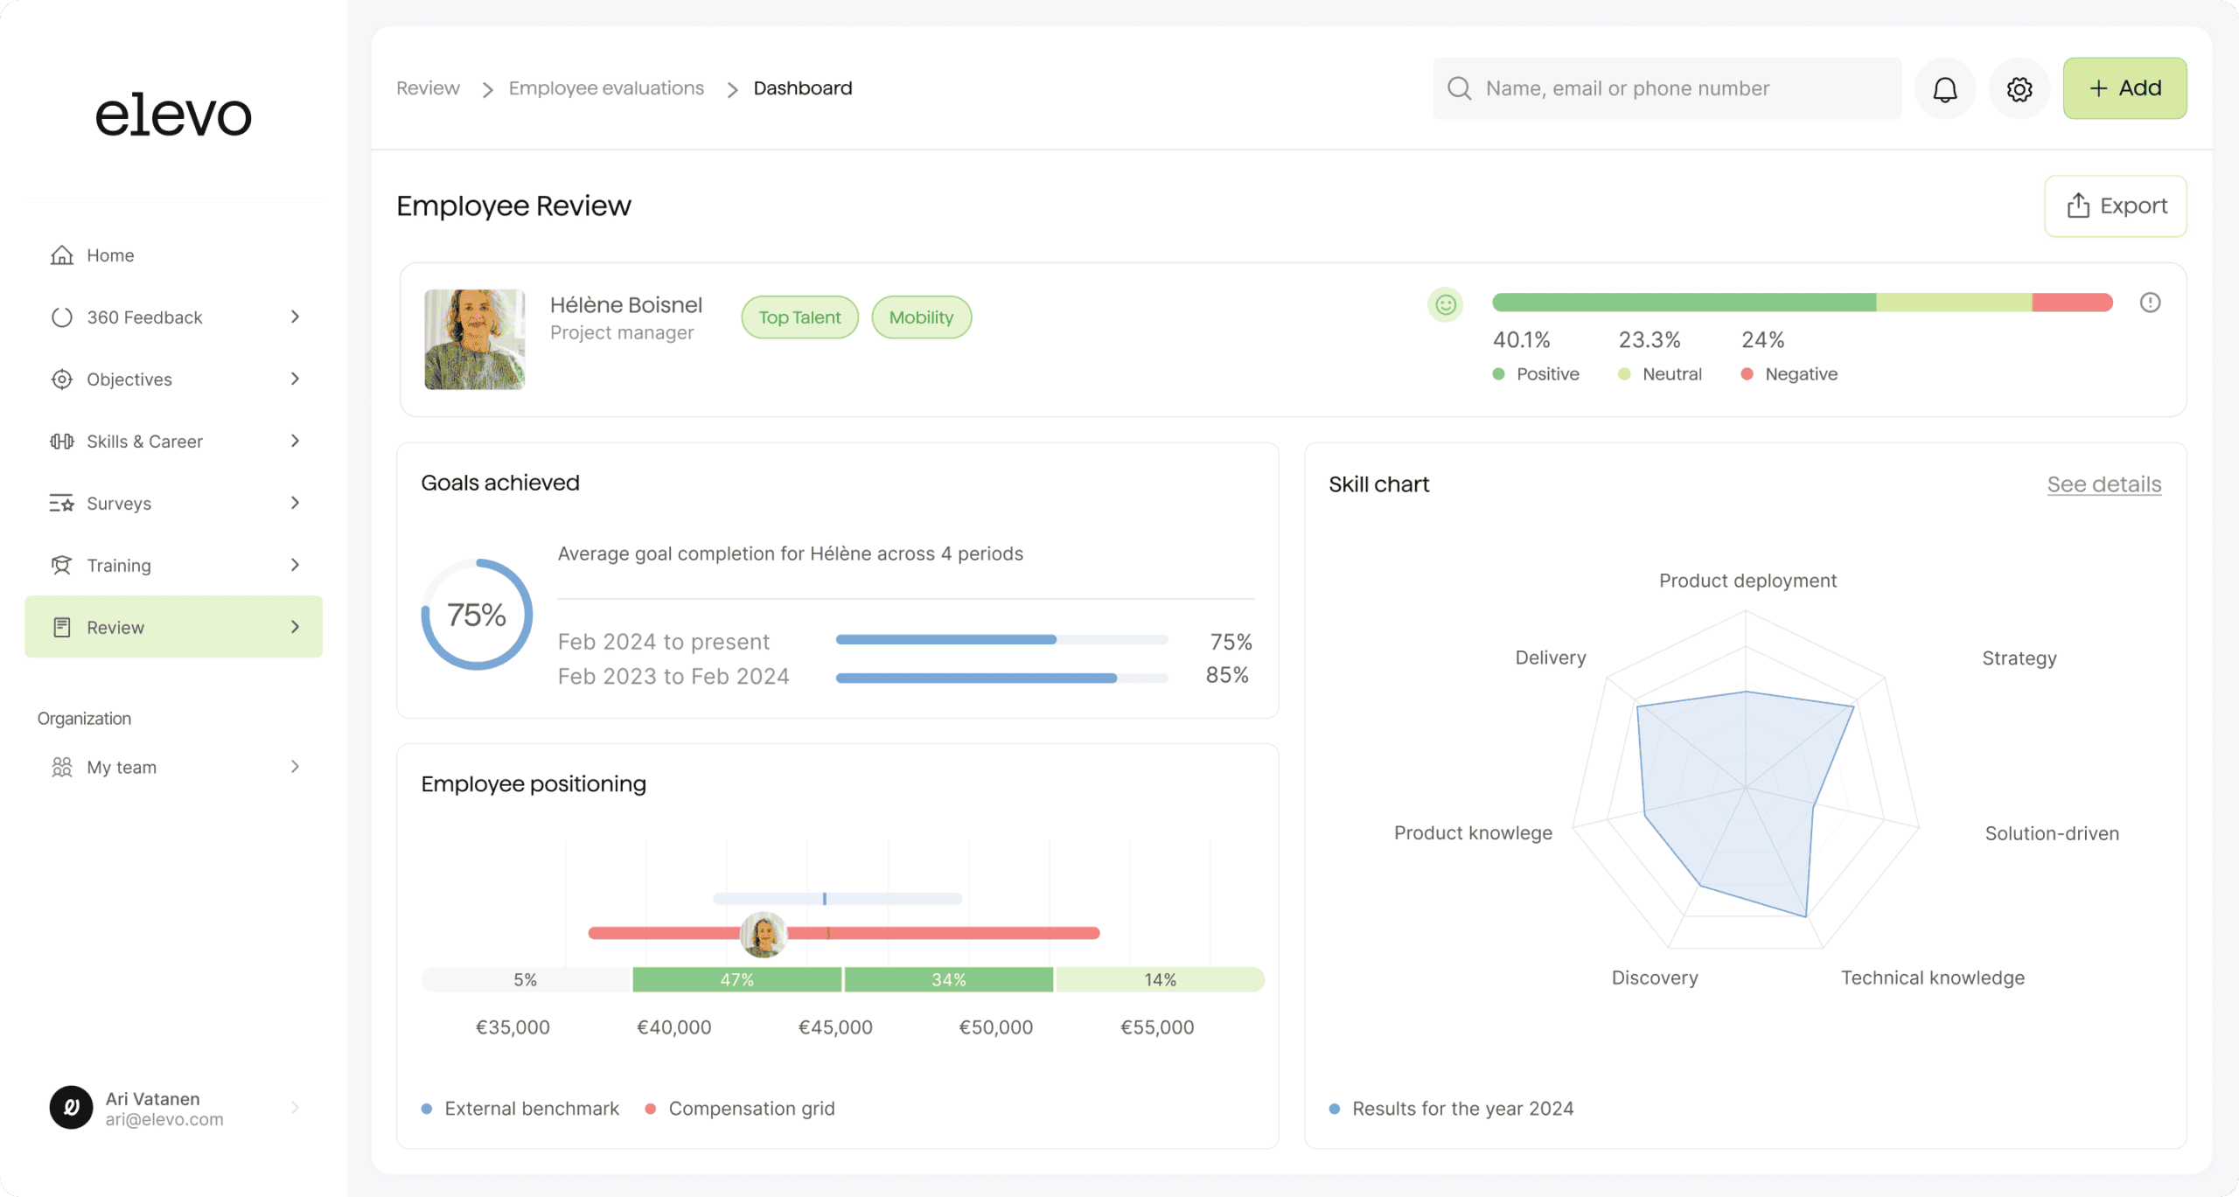
Task: Click Hélène's avatar on compensation grid slider
Action: pyautogui.click(x=763, y=934)
